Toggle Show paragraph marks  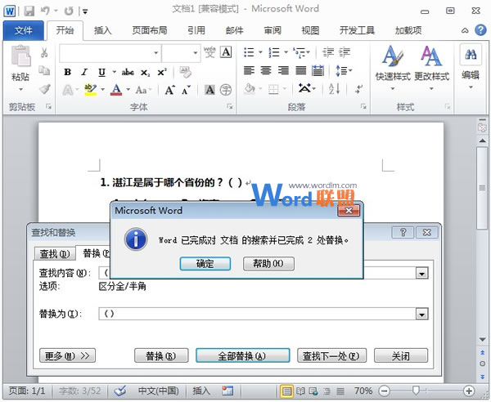pyautogui.click(x=359, y=89)
